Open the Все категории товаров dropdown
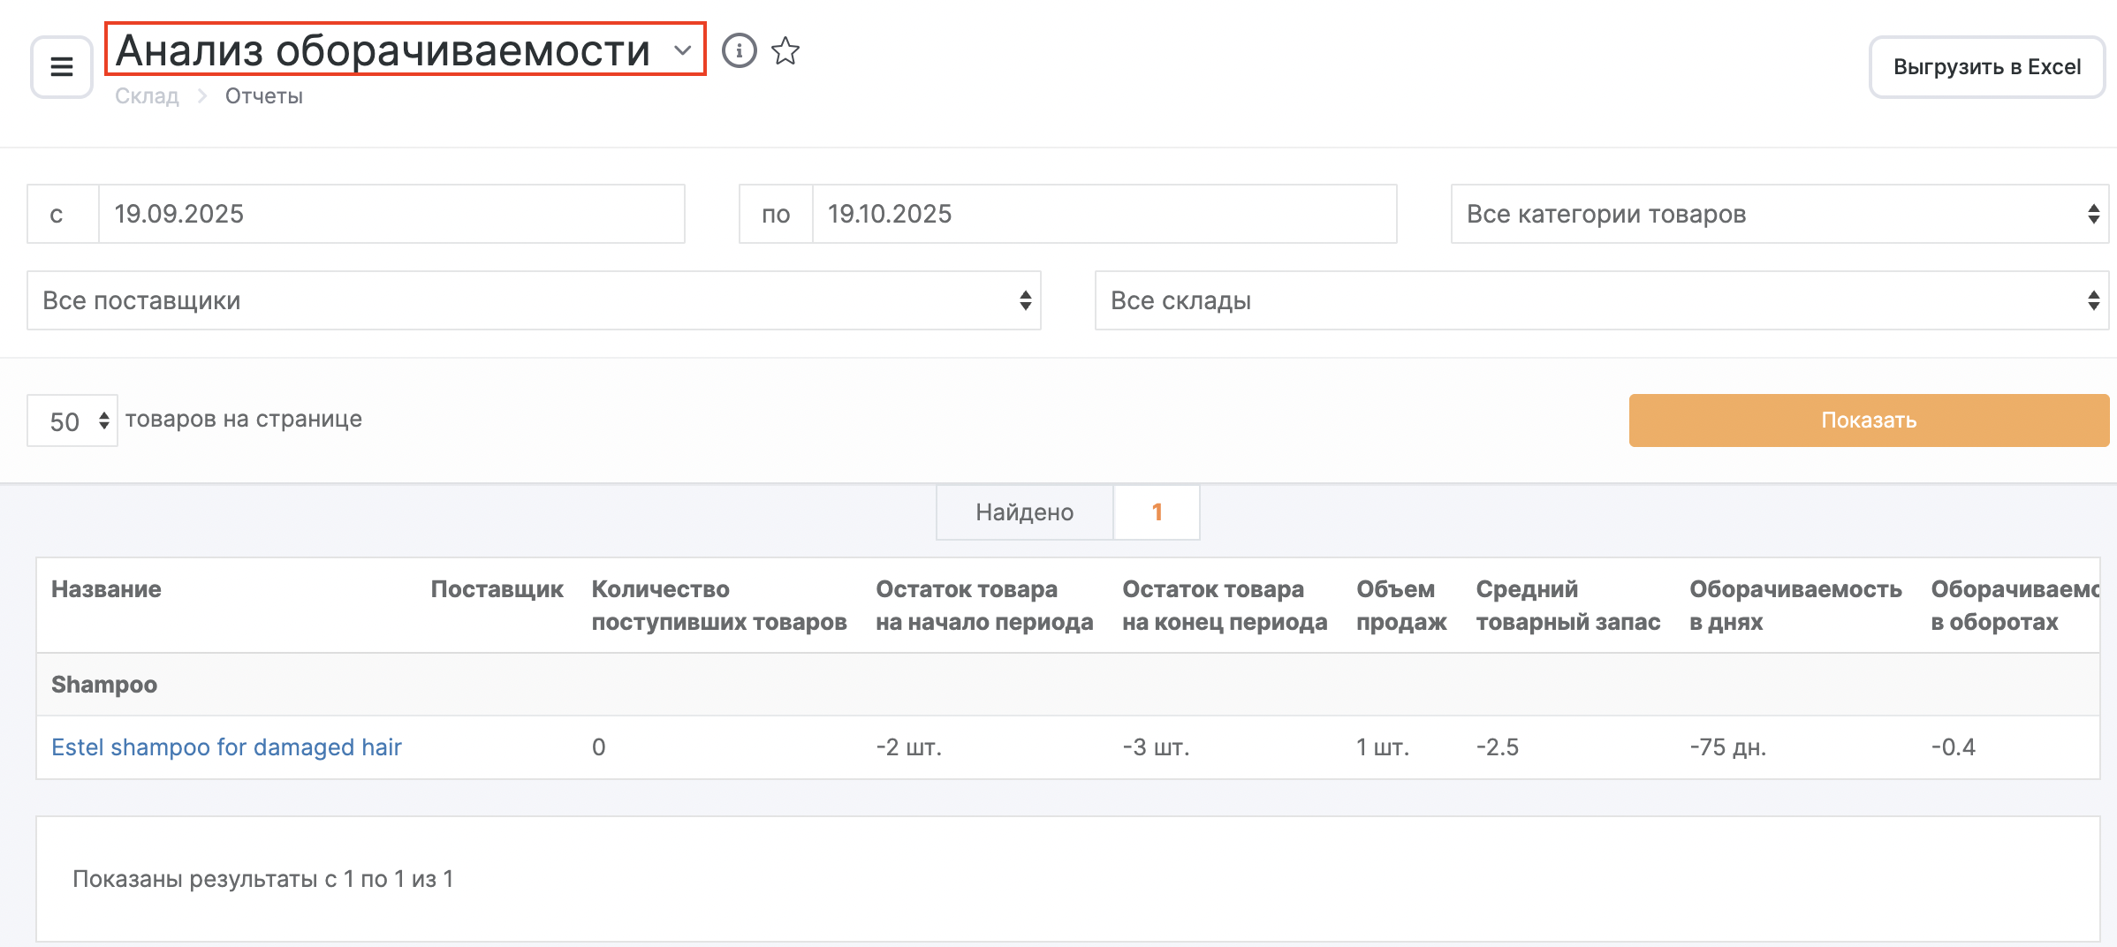 click(x=1779, y=214)
